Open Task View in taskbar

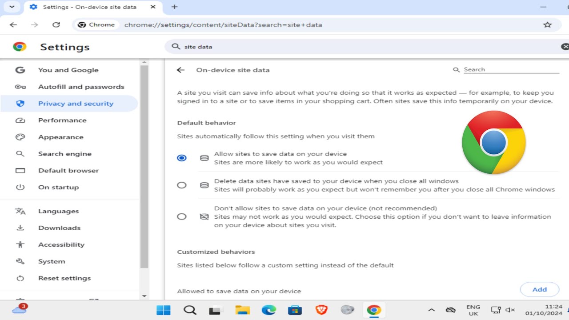coord(216,310)
